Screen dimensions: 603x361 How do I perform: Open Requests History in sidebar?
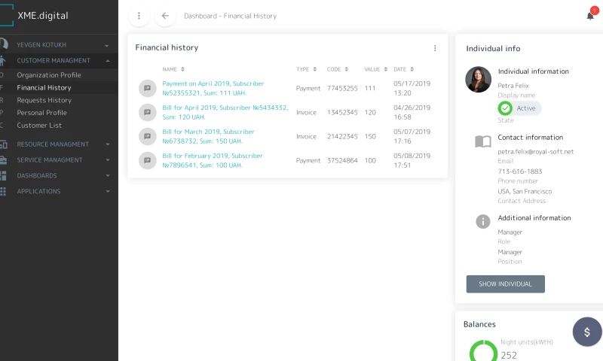(x=44, y=100)
